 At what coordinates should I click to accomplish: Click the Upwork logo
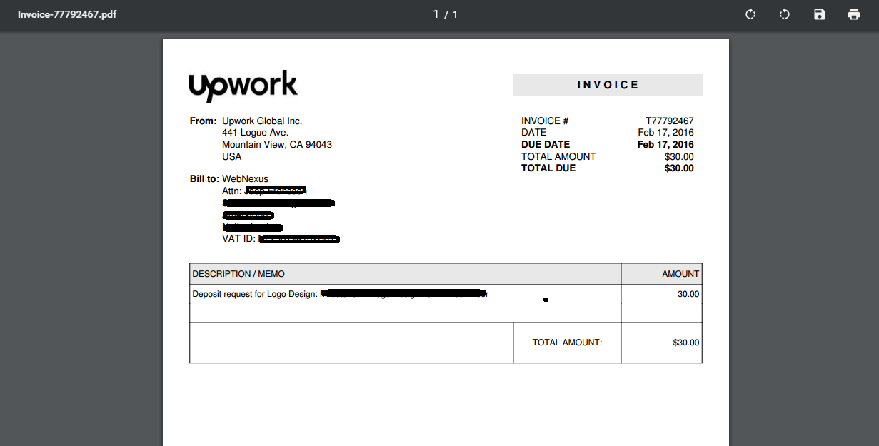point(243,86)
